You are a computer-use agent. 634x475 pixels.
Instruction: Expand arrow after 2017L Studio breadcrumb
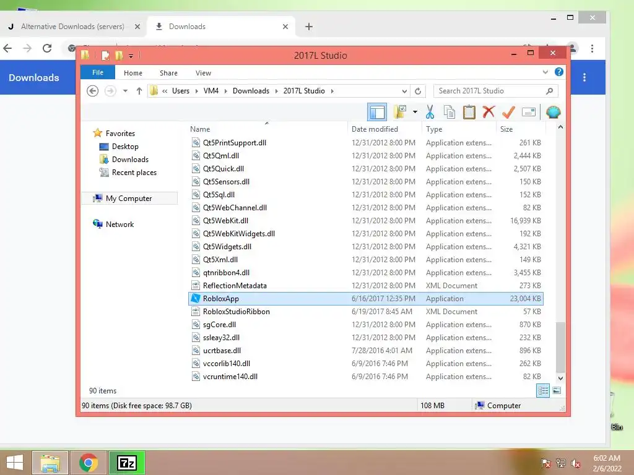pos(332,91)
